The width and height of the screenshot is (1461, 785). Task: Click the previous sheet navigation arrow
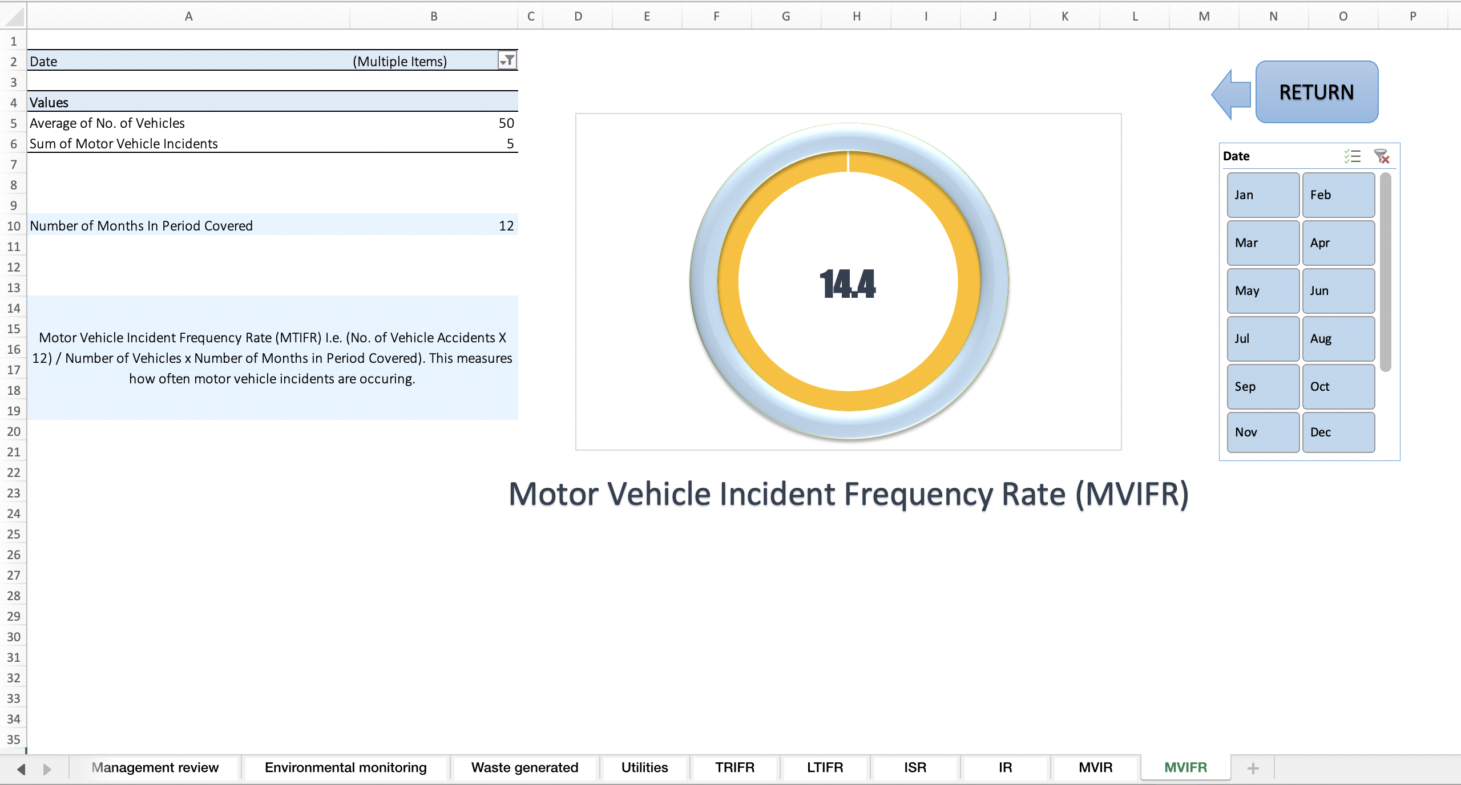tap(22, 767)
